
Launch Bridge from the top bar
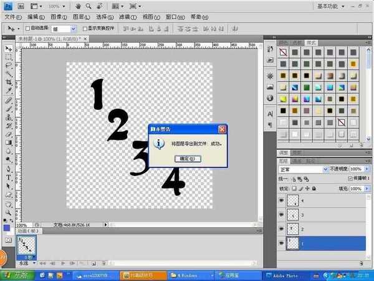click(21, 6)
